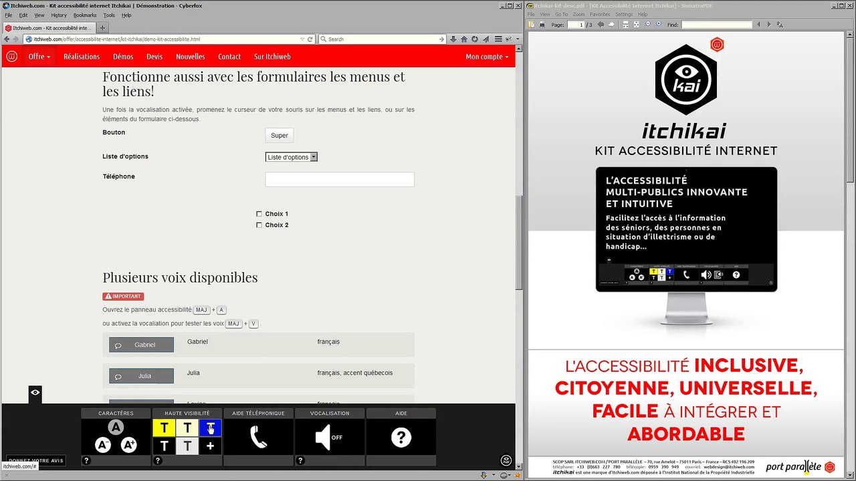Toggle vocalisation speaker OFF icon
The height and width of the screenshot is (481, 856).
pos(328,438)
